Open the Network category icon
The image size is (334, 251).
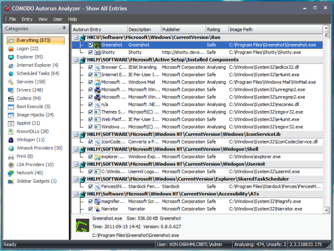click(x=11, y=173)
